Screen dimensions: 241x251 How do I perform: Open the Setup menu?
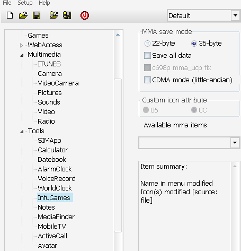coord(25,3)
